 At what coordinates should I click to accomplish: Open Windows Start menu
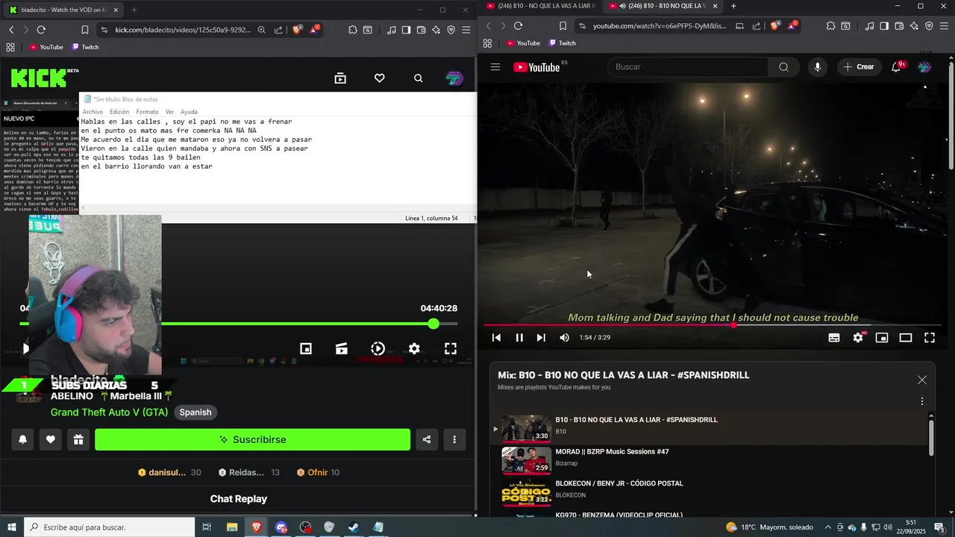click(12, 527)
